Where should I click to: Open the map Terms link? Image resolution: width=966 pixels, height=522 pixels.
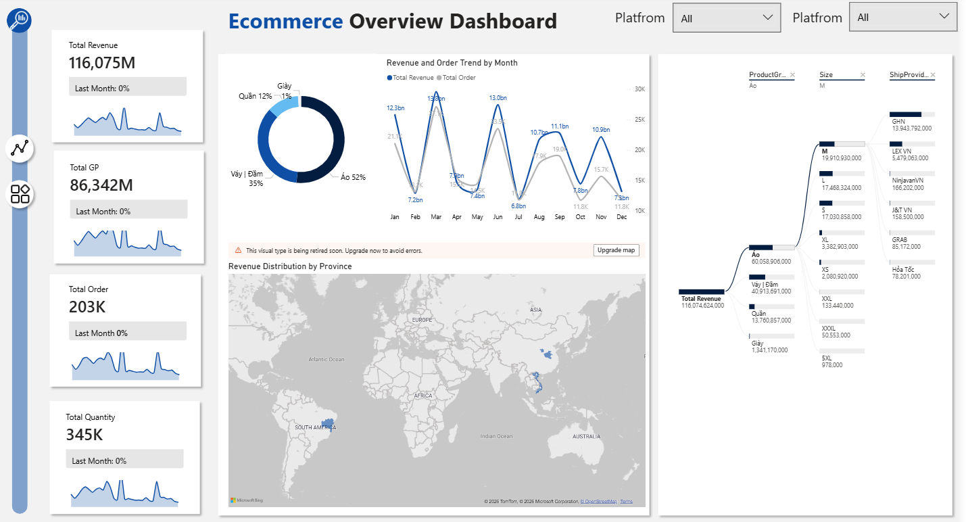pyautogui.click(x=627, y=501)
